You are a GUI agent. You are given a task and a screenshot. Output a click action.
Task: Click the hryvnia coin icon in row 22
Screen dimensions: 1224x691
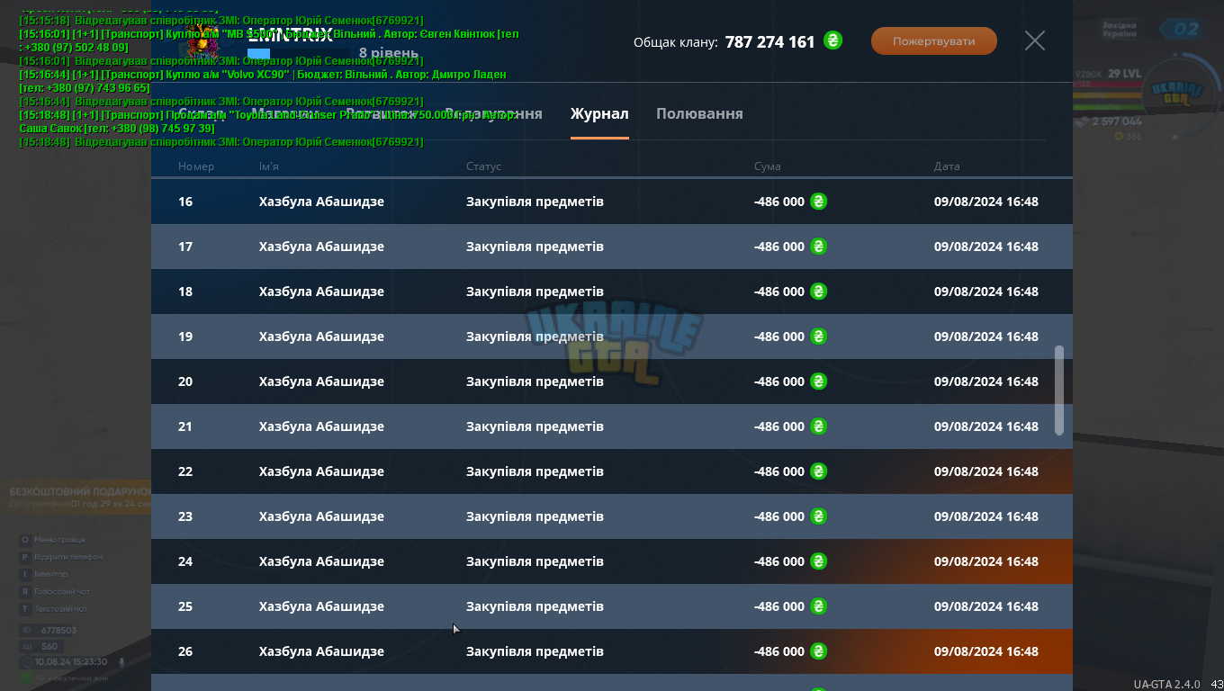coord(818,471)
